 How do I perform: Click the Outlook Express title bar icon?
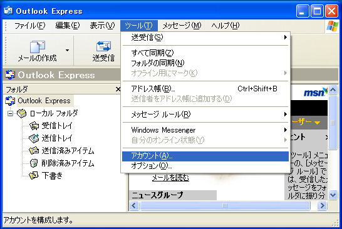click(x=8, y=11)
